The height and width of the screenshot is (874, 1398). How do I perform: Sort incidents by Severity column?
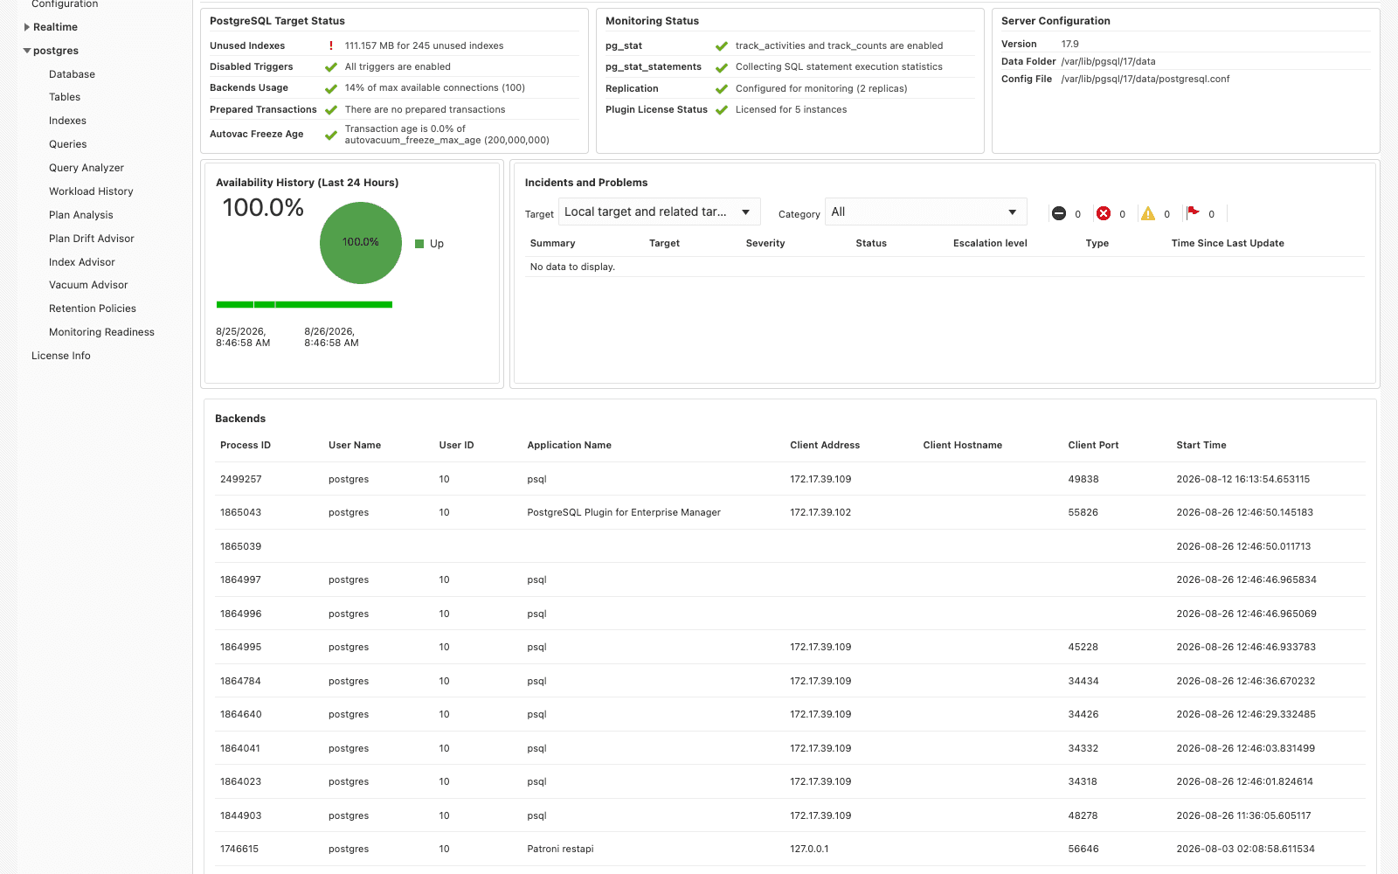[x=765, y=243]
